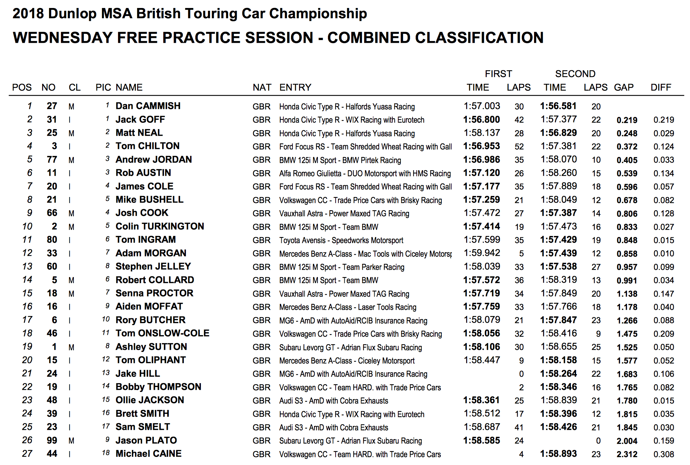Select Jake HILL's diff value 0.106

pos(664,374)
